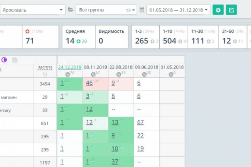Click the ercury keyword row label
This screenshot has width=251, height=167.
tap(5, 111)
